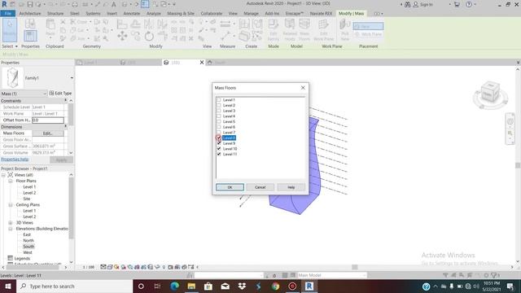The height and width of the screenshot is (293, 521).
Task: Click the Revit icon in the taskbar
Action: (309, 286)
